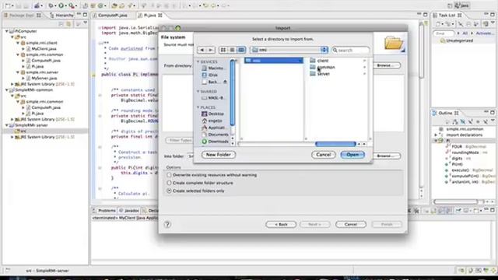Click Cancel button in Import wizard
498x280 pixels.
tap(351, 224)
